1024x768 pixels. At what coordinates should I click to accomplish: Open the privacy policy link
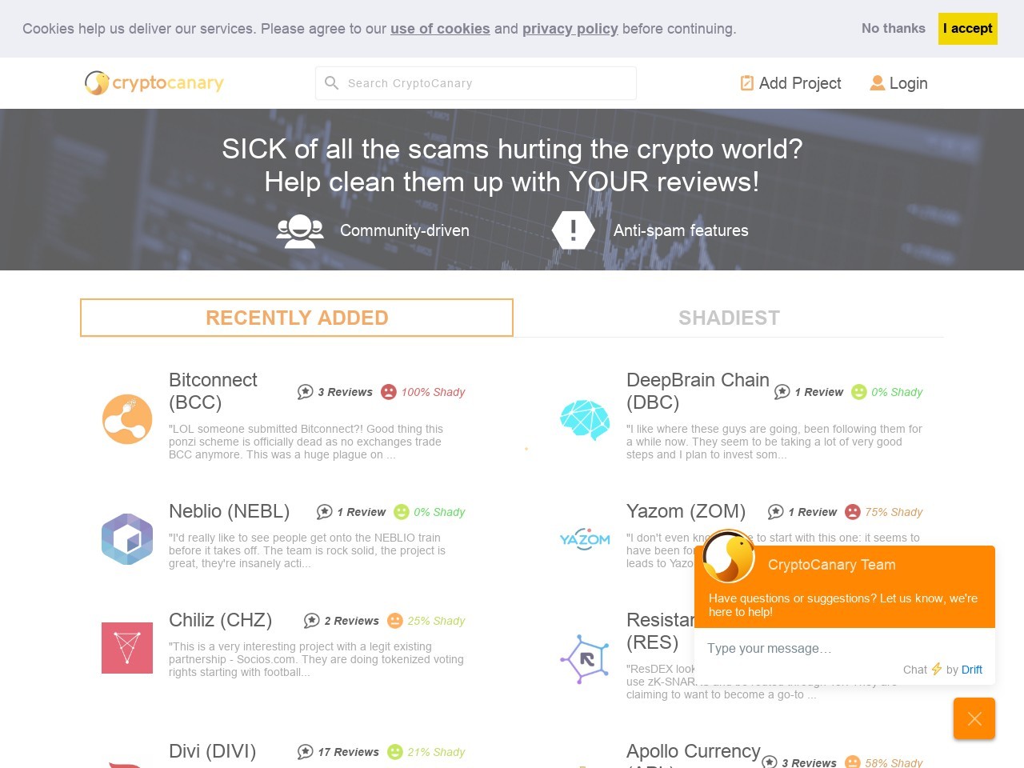click(570, 29)
